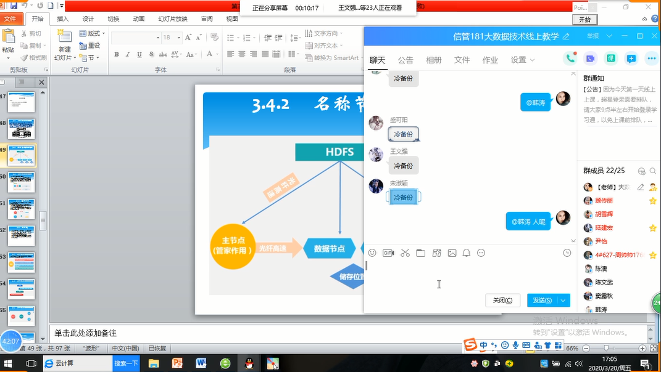Viewport: 661px width, 372px height.
Task: Open the emoji picker in chat
Action: click(372, 253)
